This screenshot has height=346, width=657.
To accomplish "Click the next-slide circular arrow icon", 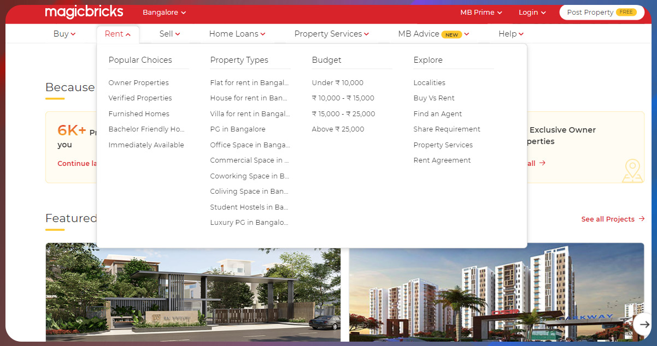I will coord(644,324).
